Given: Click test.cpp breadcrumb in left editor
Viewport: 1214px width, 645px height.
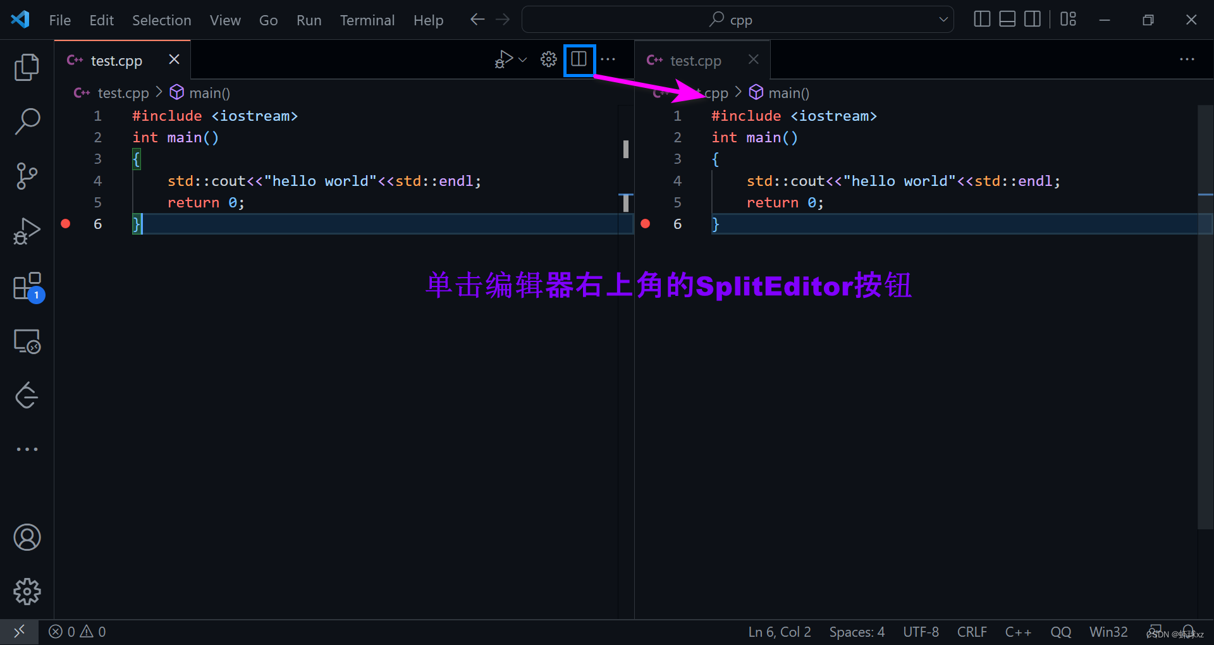Looking at the screenshot, I should point(123,93).
